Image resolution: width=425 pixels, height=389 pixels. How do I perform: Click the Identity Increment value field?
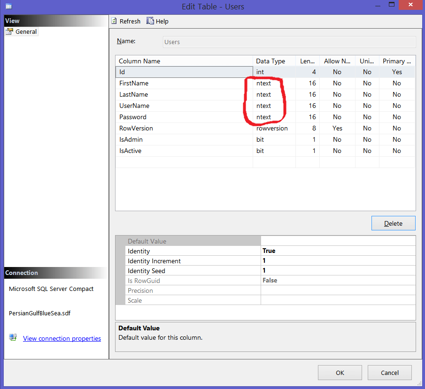(338, 261)
